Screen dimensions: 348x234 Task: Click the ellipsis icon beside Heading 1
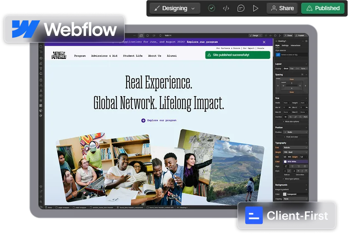[303, 41]
